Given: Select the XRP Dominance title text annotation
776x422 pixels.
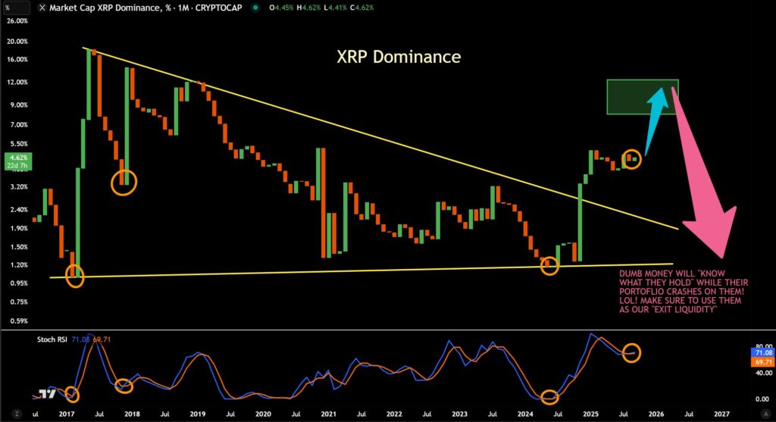Looking at the screenshot, I should click(x=399, y=57).
